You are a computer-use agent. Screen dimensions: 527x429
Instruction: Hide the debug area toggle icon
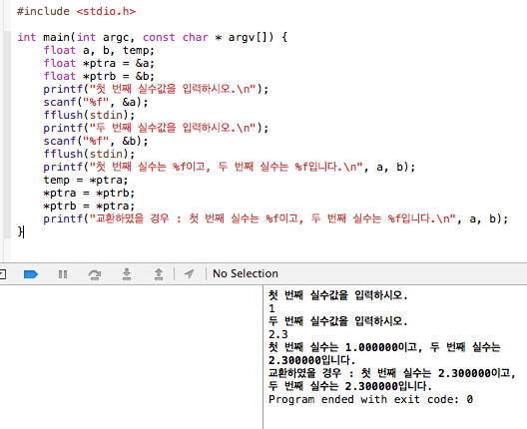point(2,274)
